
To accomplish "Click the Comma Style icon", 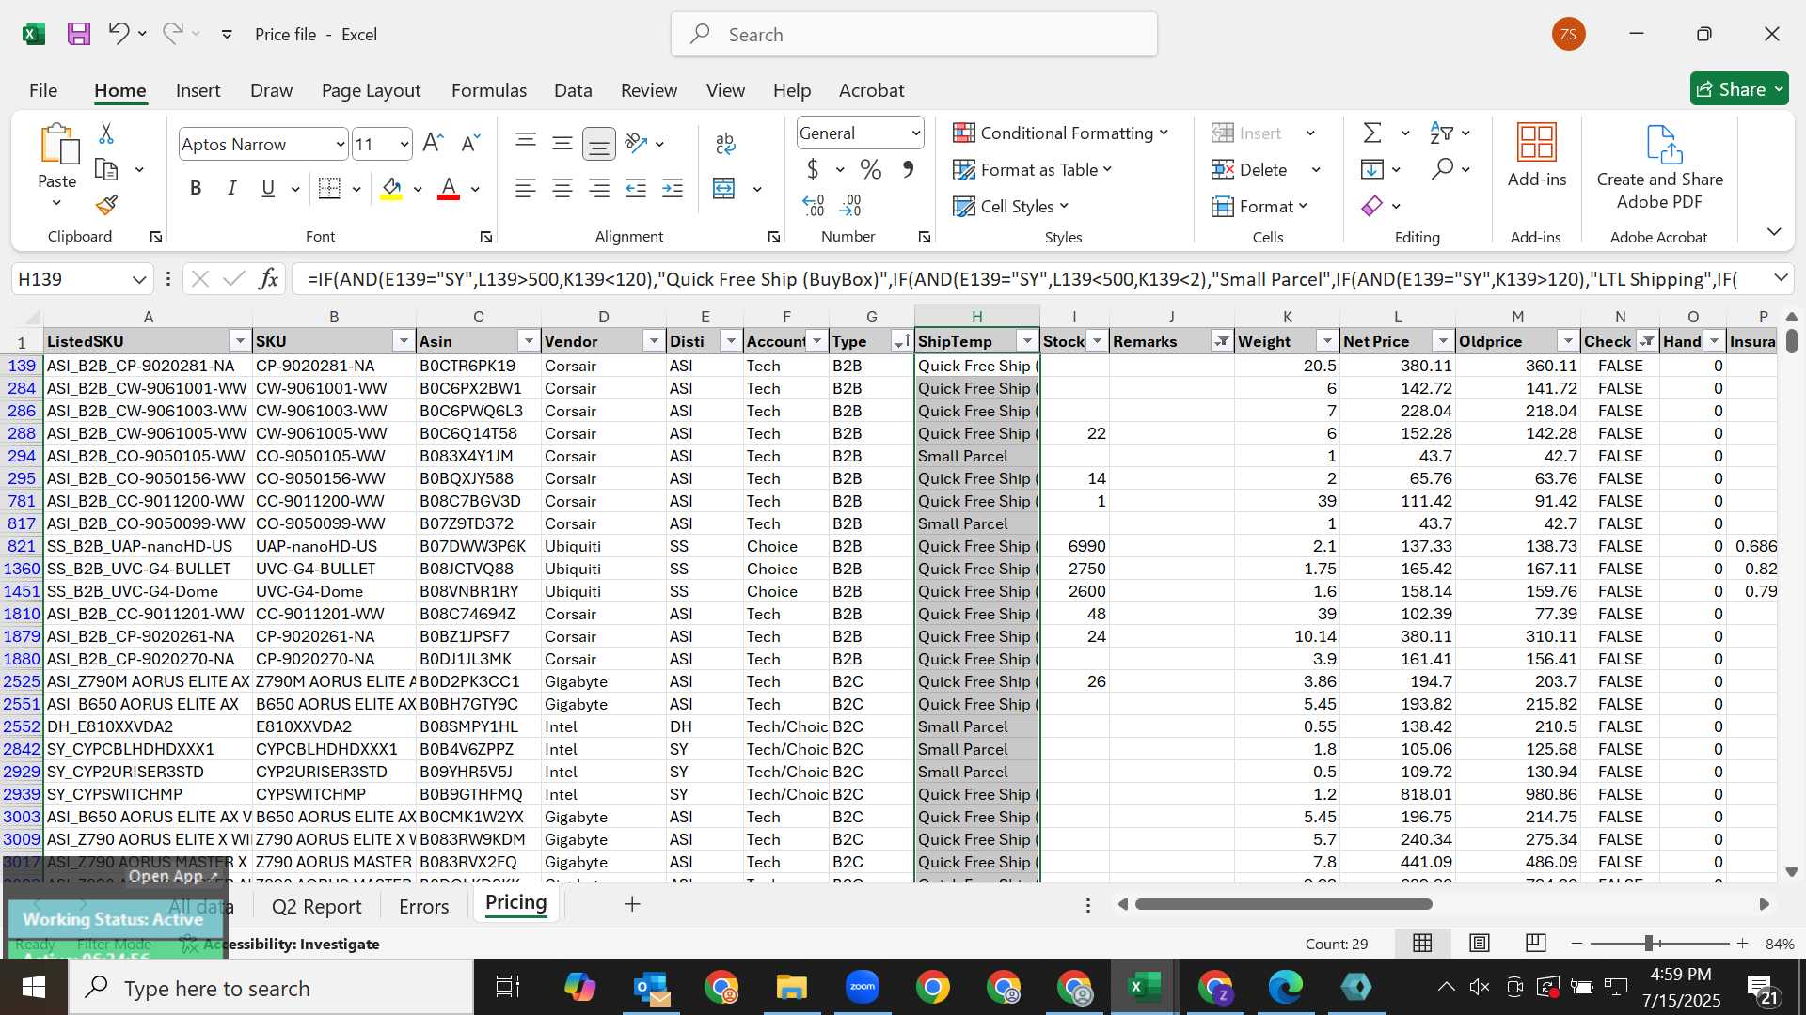I will [x=908, y=169].
